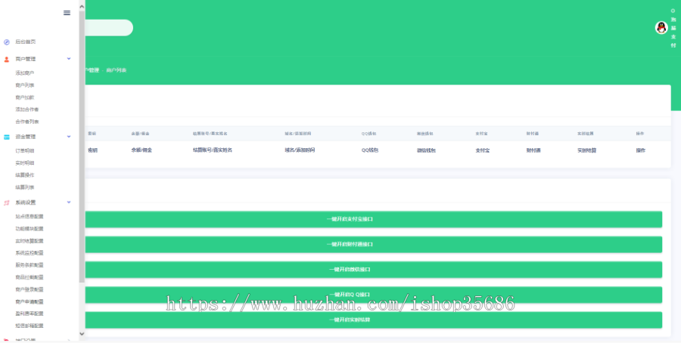
Task: Click bold 实时结算 table footer cell
Action: 586,150
